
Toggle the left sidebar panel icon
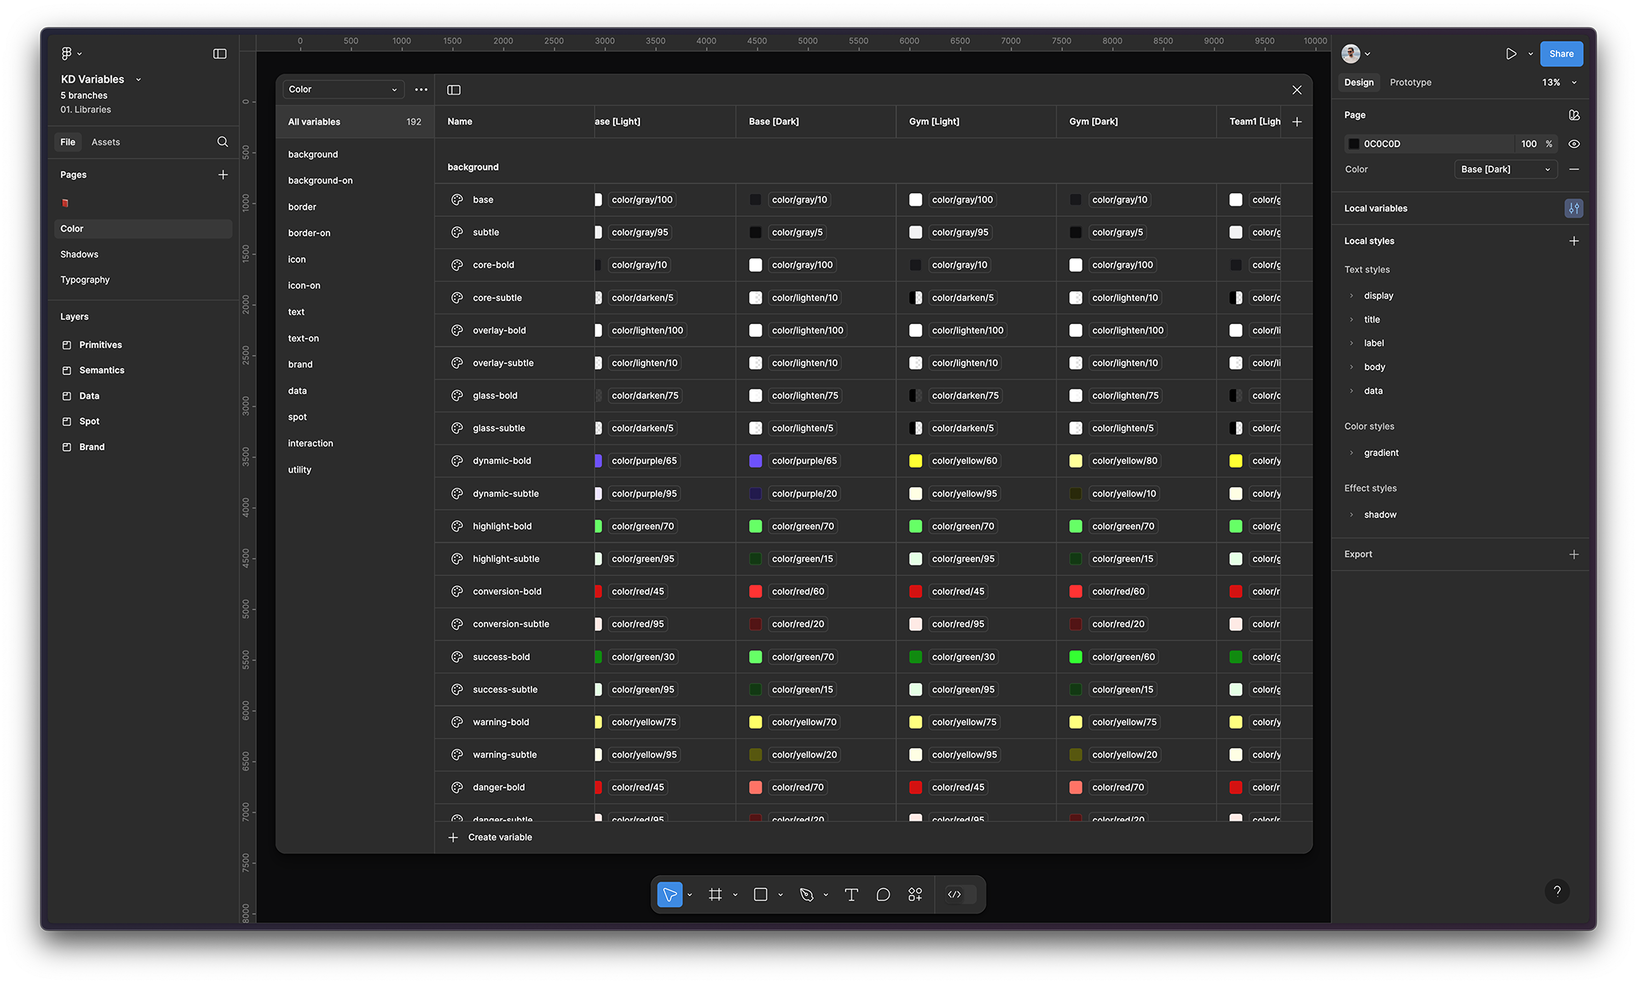pos(219,54)
